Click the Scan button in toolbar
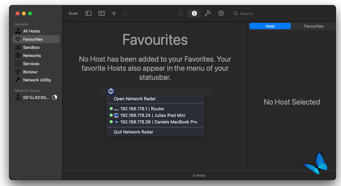Viewport: 341px width, 186px height. coord(74,13)
